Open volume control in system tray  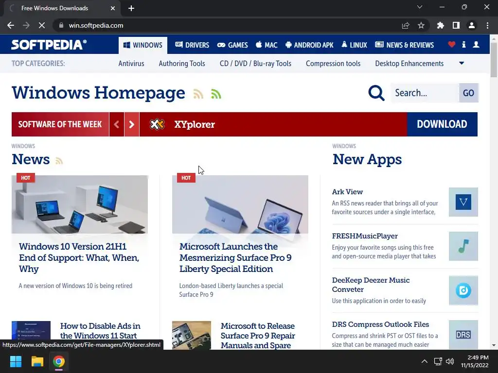(x=450, y=361)
